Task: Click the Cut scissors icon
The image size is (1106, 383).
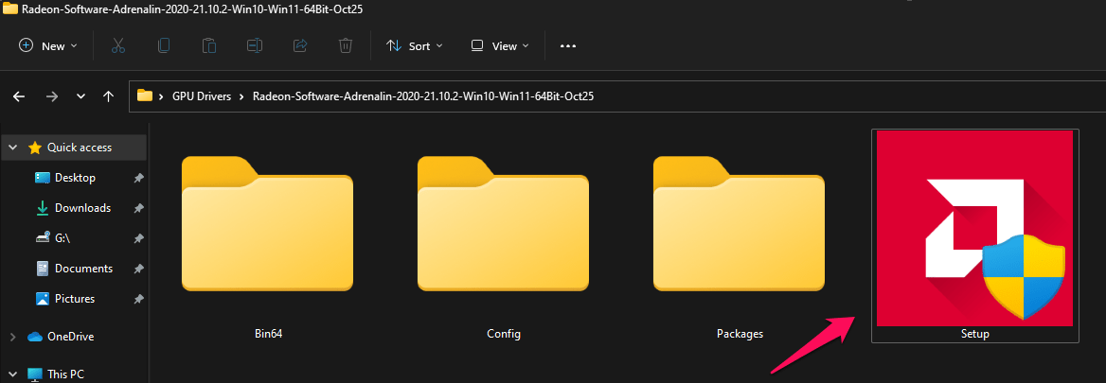Action: [x=118, y=45]
